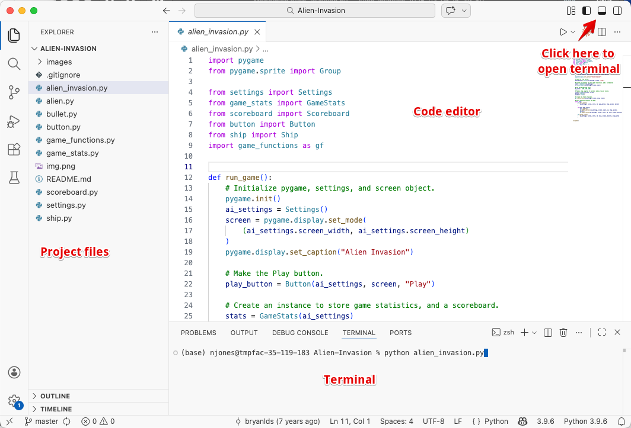
Task: Close the terminal panel
Action: (617, 332)
